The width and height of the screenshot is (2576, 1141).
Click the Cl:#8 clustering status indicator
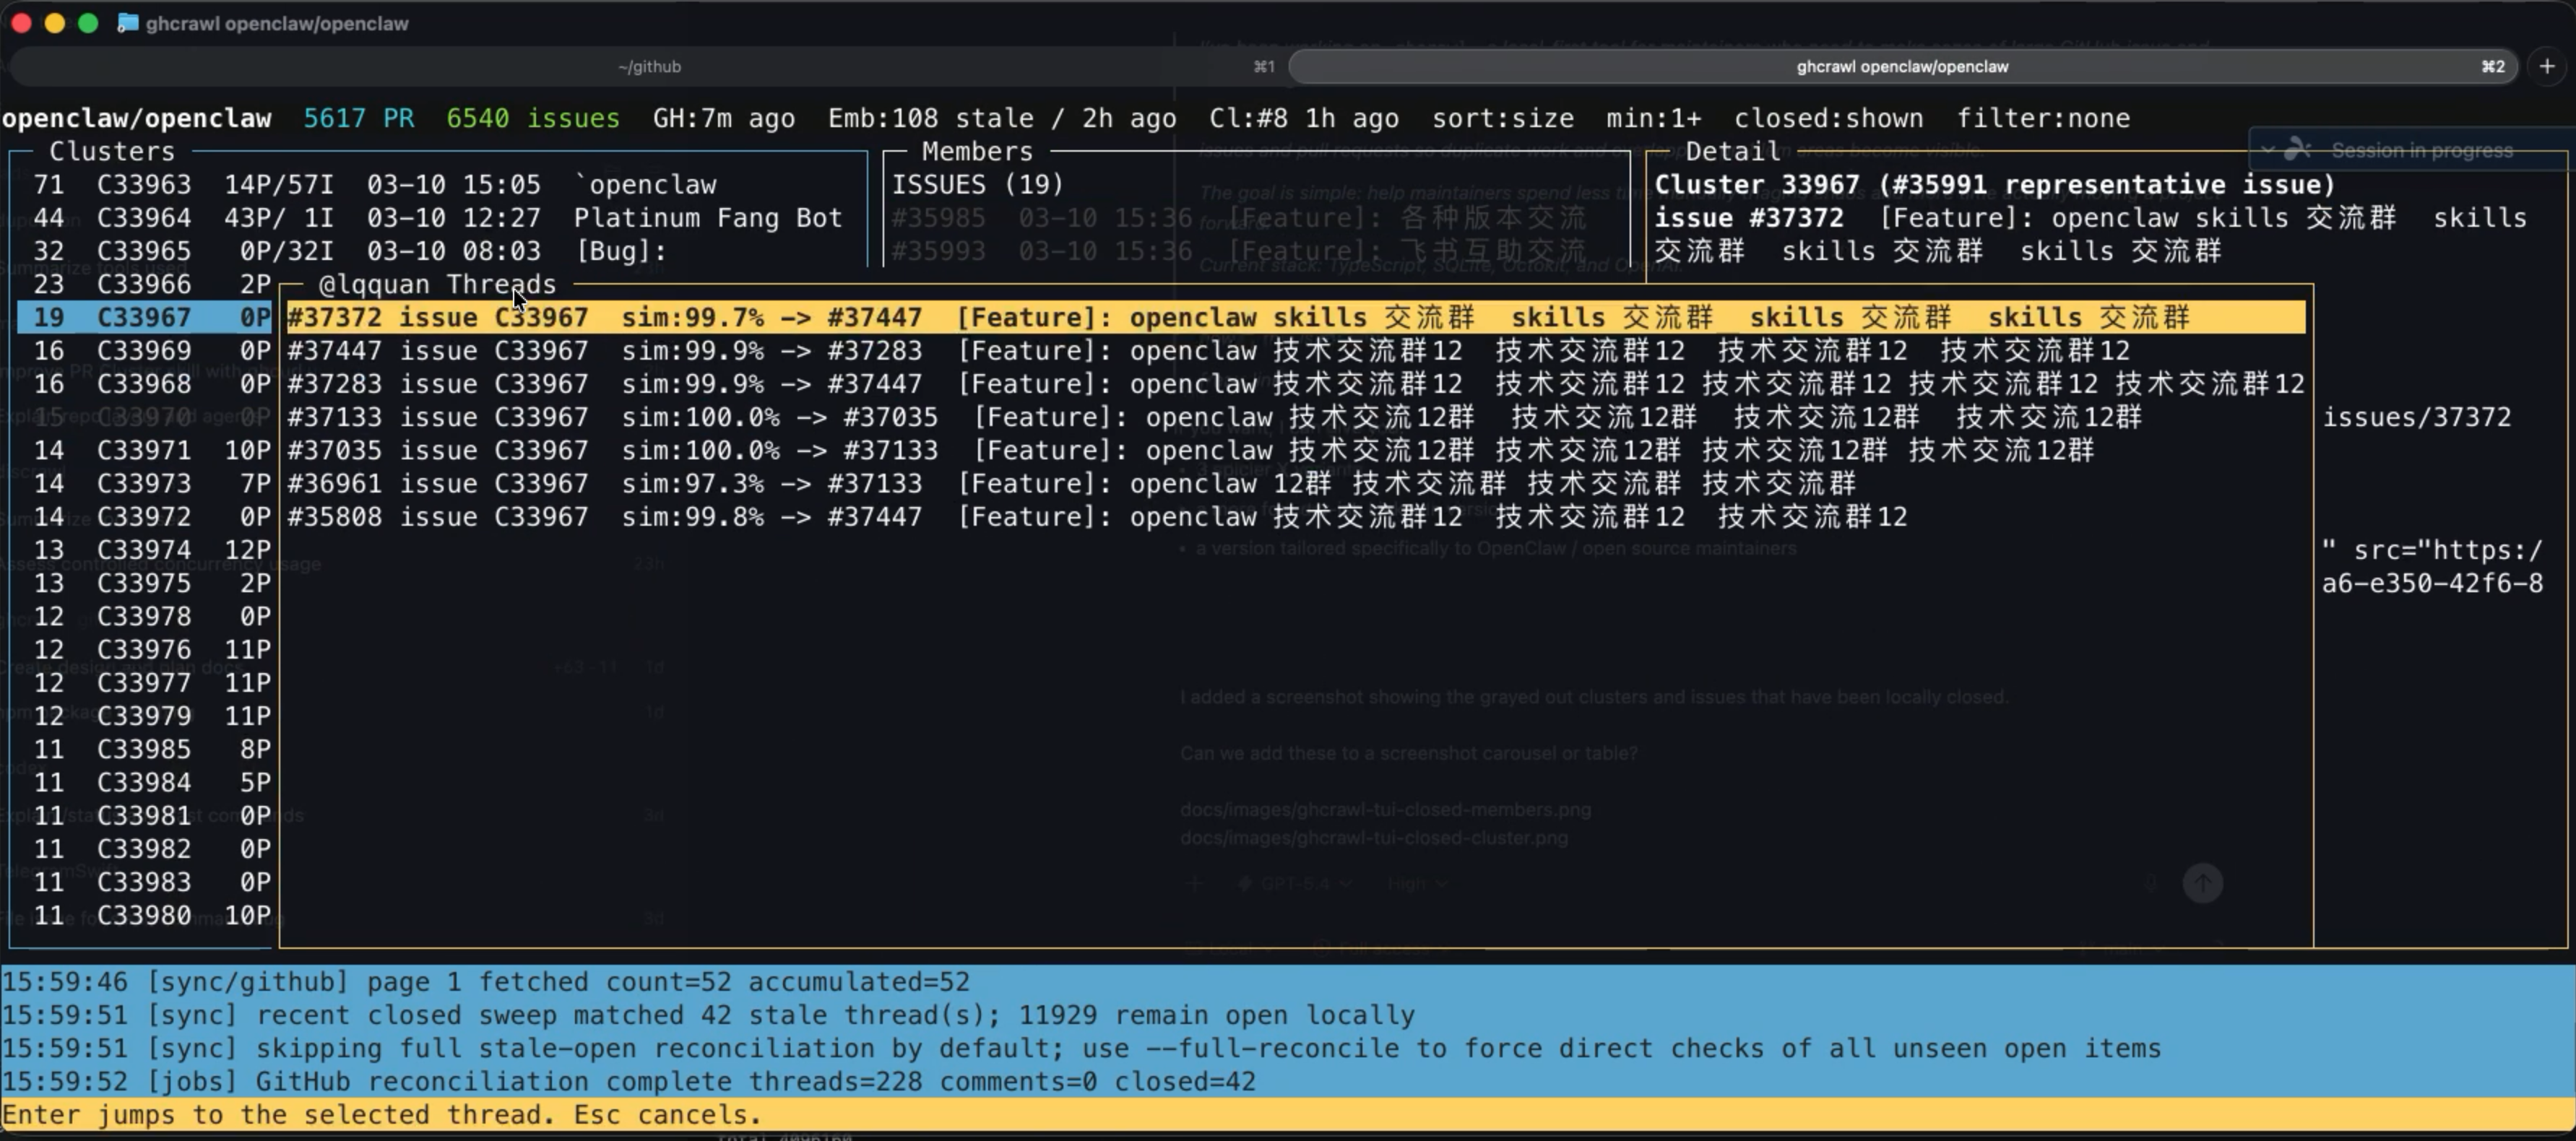(x=1303, y=118)
